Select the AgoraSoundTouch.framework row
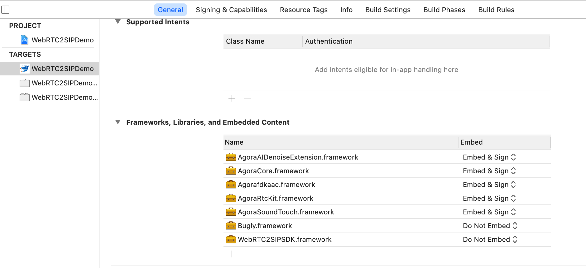586x268 pixels. pos(286,212)
